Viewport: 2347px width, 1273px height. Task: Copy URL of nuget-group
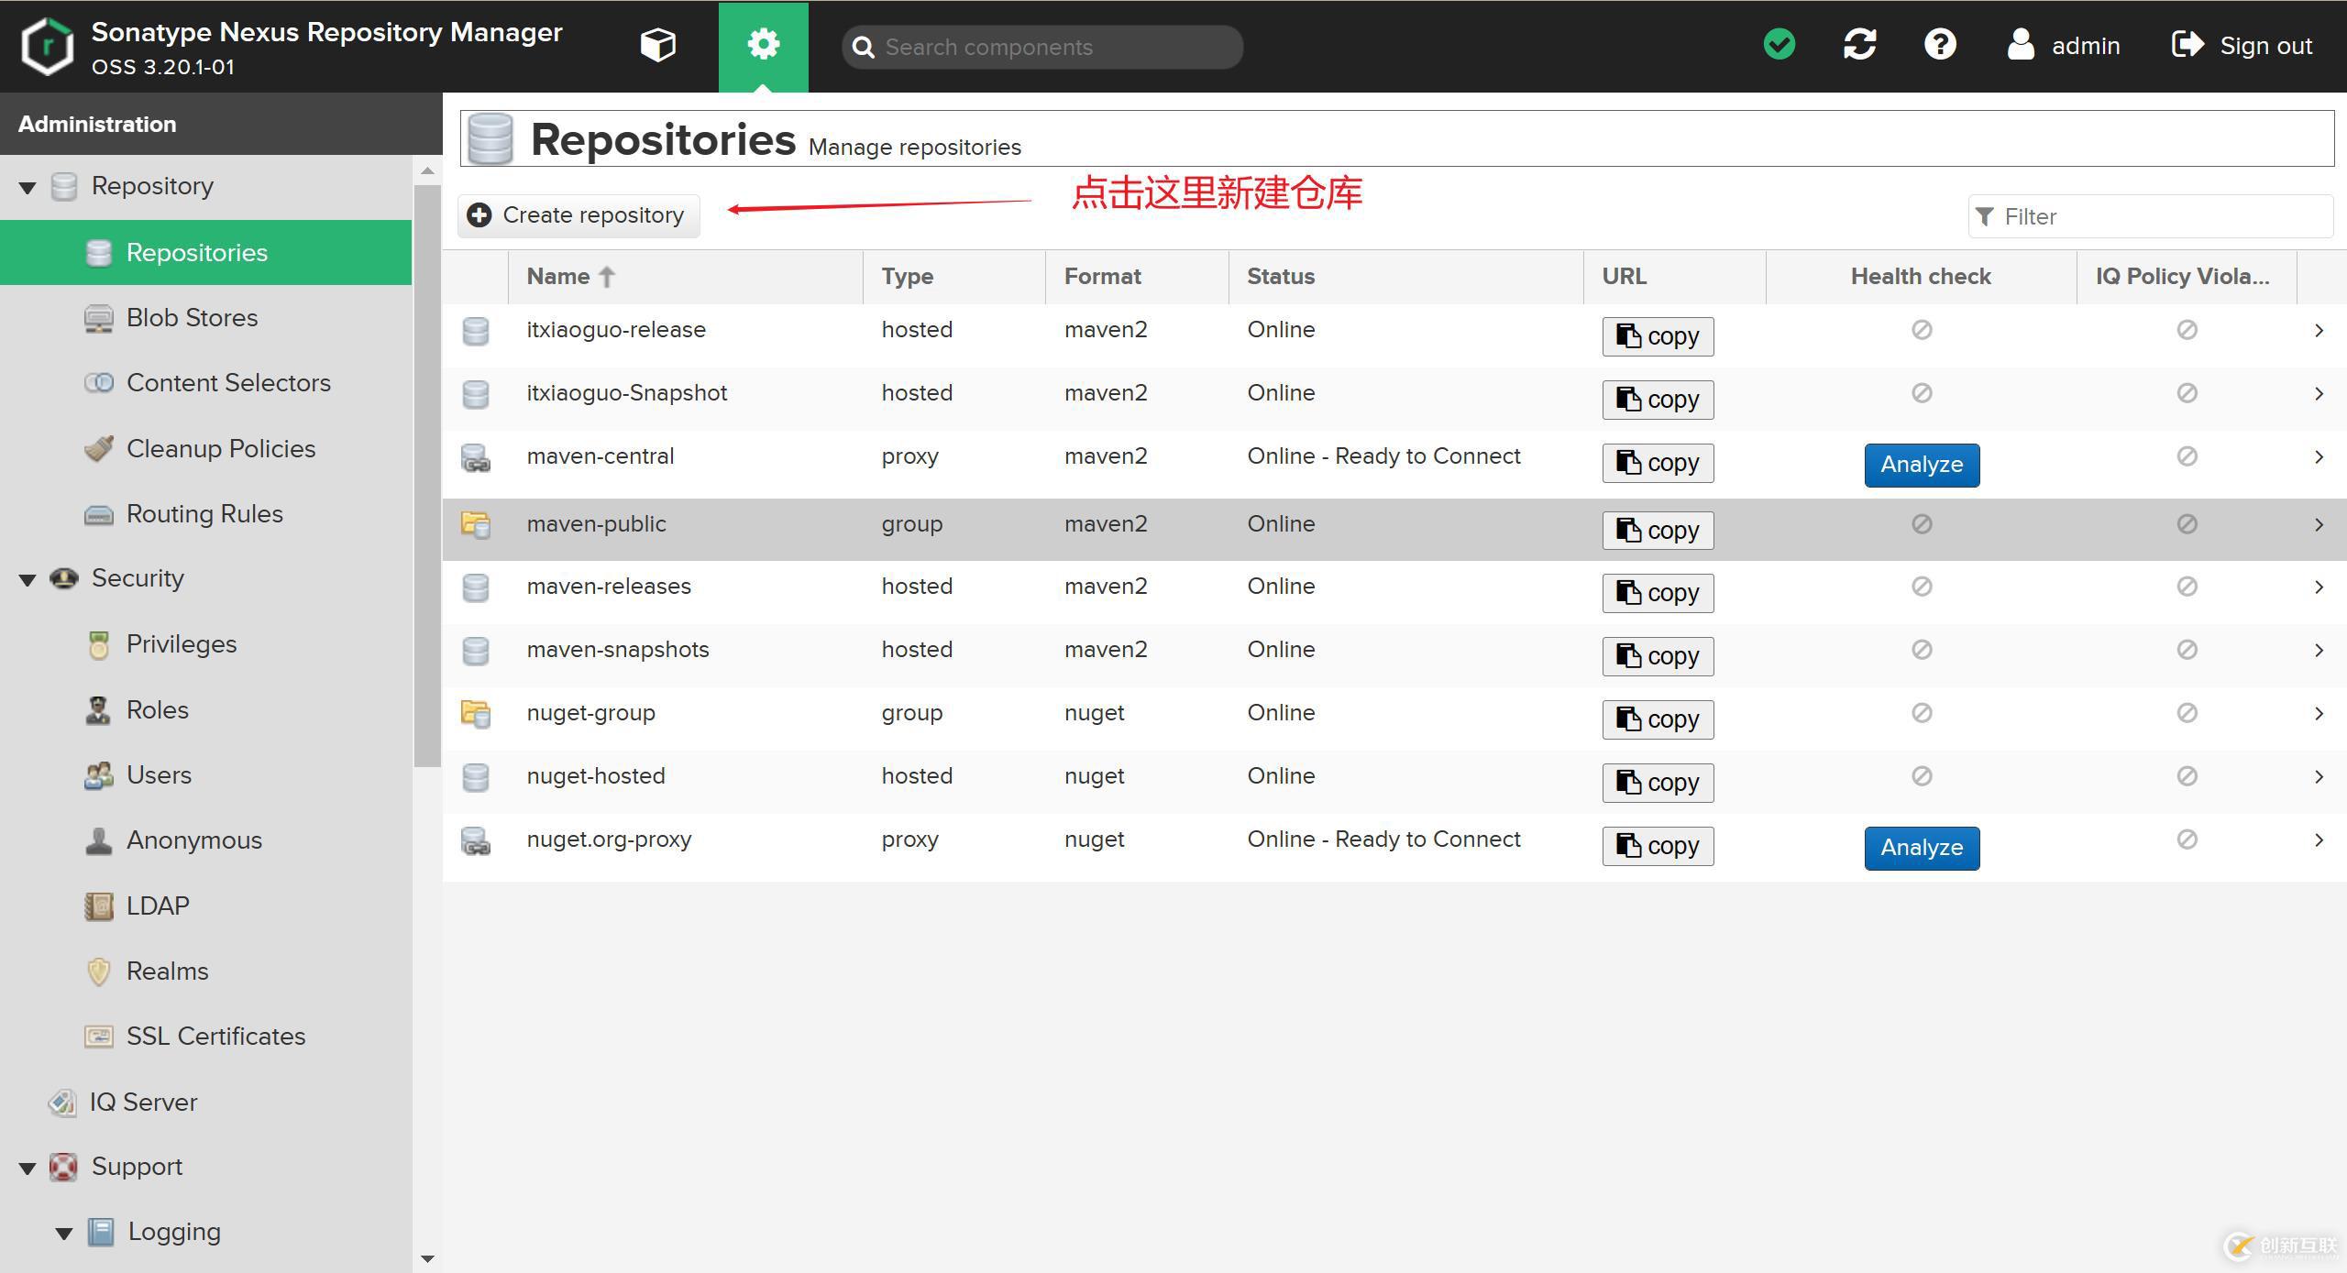(1658, 719)
